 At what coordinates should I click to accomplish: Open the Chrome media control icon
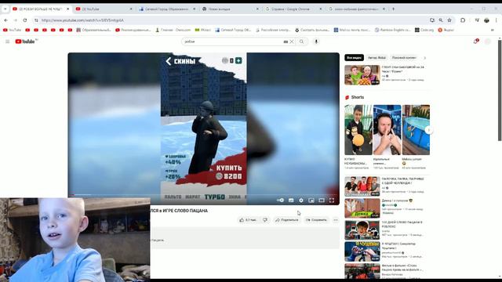click(477, 20)
